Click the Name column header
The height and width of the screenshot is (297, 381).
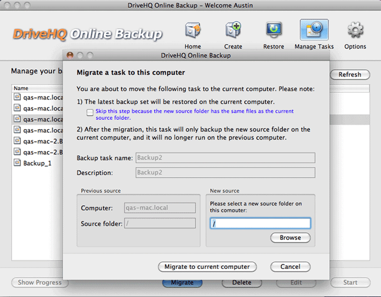point(21,88)
